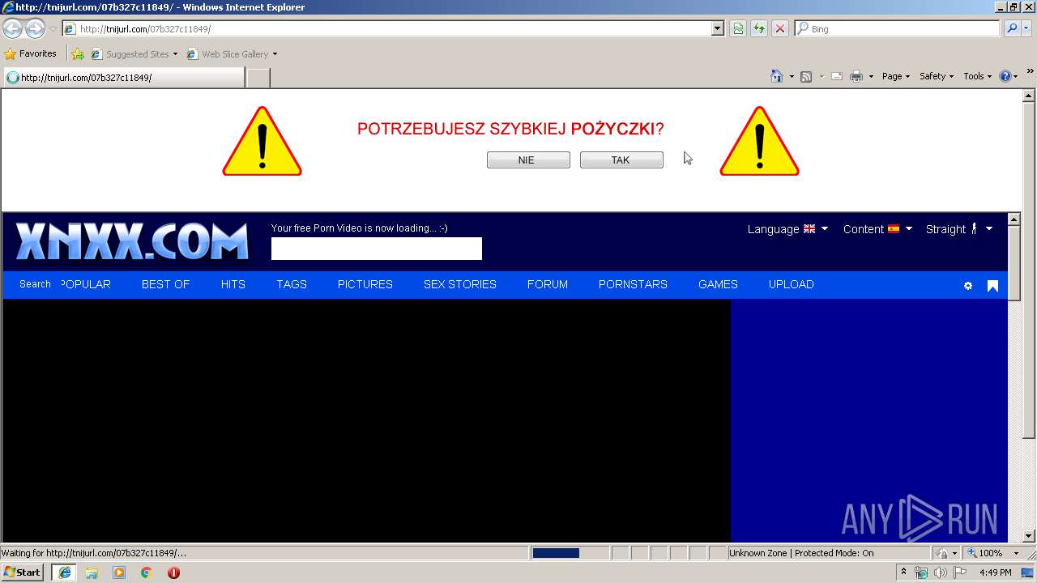
Task: Click the TAK button
Action: (x=621, y=160)
